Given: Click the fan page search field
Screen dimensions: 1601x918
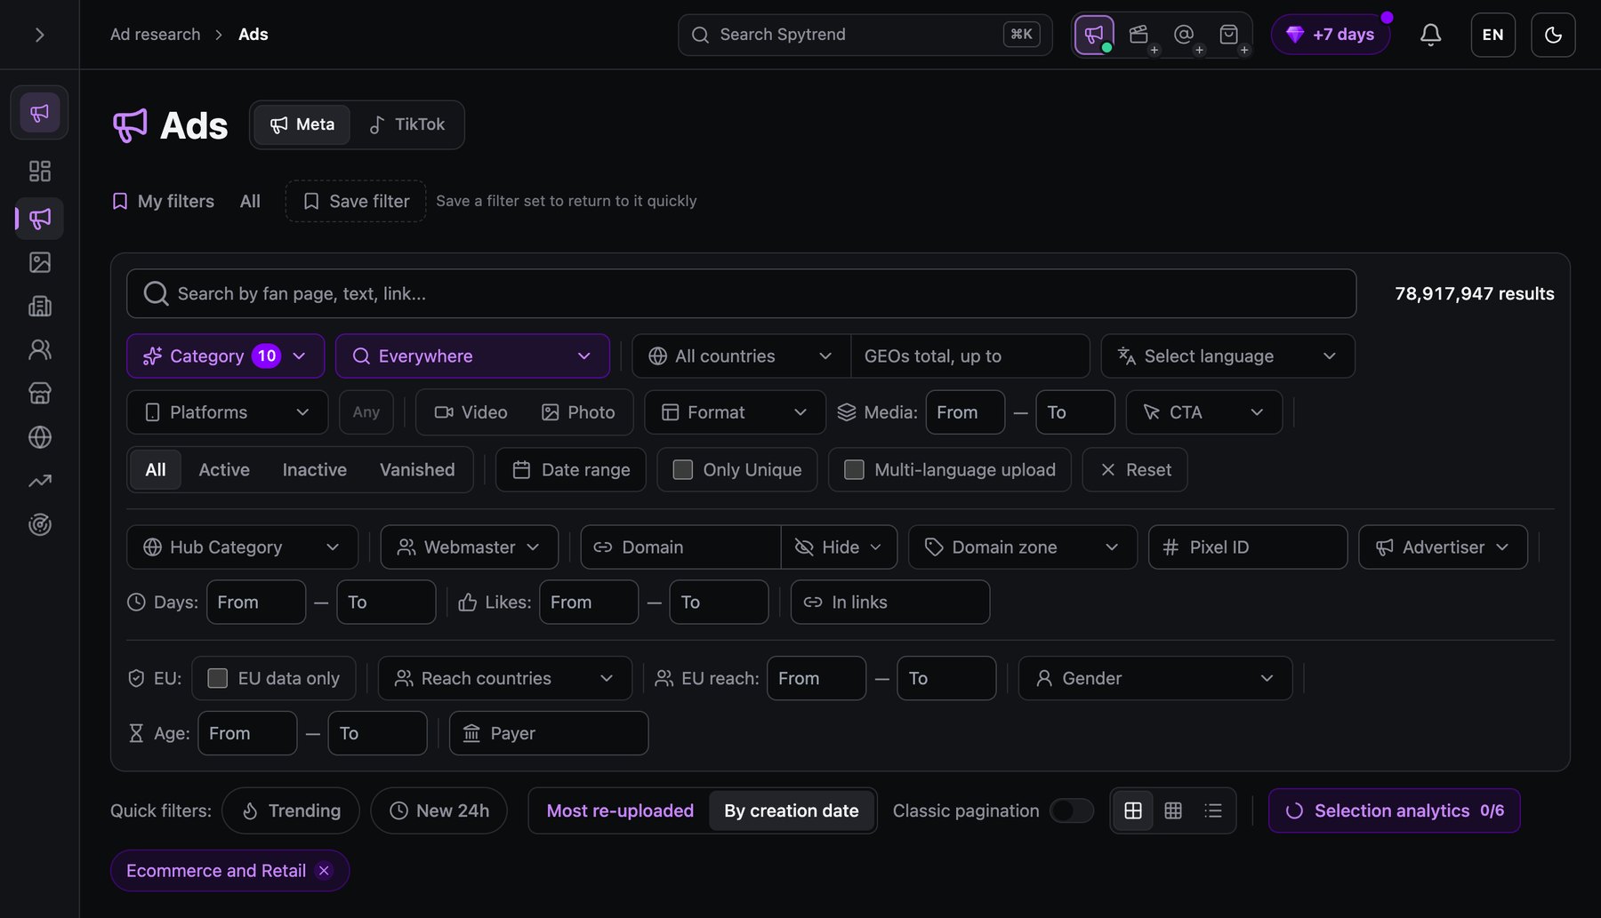Looking at the screenshot, I should tap(741, 293).
